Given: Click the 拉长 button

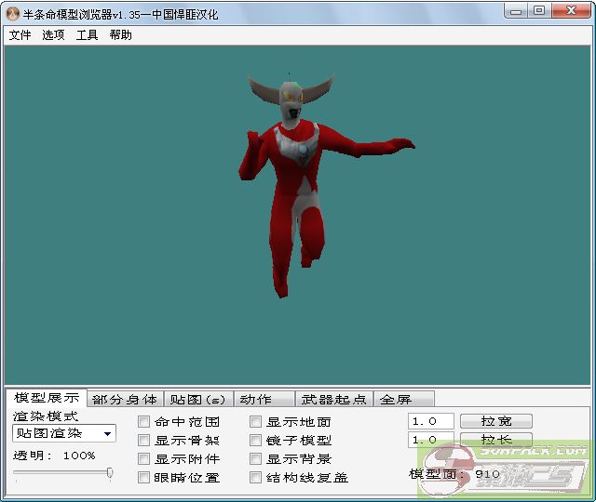Looking at the screenshot, I should coord(494,440).
